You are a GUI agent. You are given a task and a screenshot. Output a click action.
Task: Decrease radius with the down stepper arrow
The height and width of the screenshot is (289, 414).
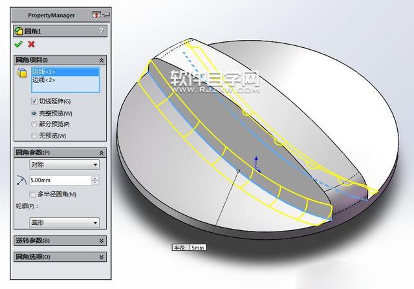pos(95,182)
